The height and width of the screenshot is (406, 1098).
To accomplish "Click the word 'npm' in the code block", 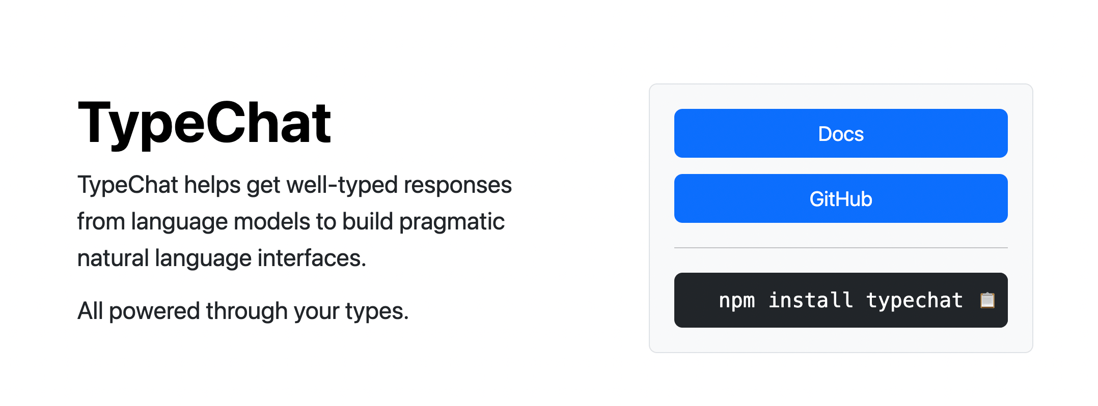I will coord(736,301).
